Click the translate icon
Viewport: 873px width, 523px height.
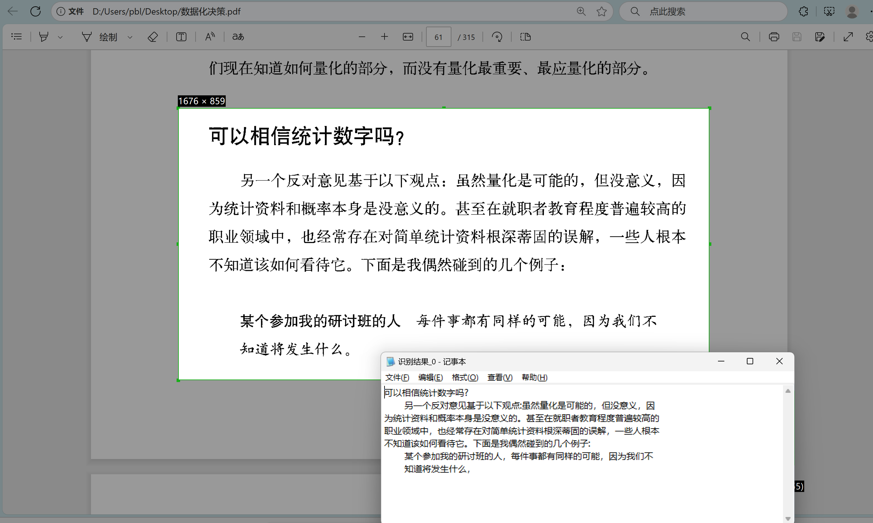[238, 37]
